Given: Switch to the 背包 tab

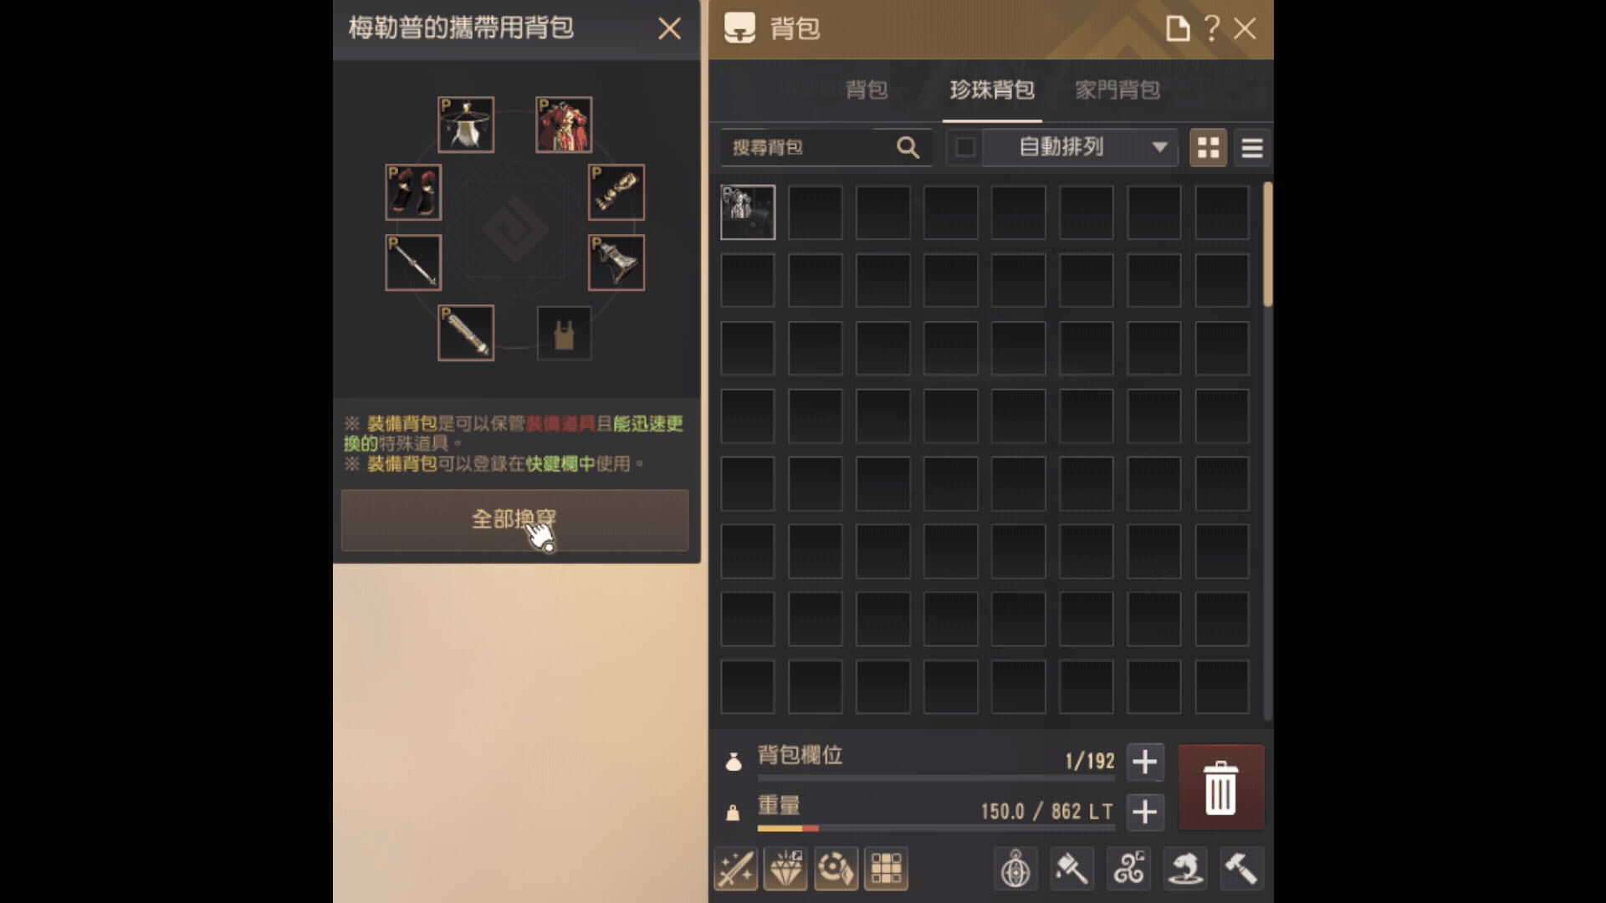Looking at the screenshot, I should [x=867, y=90].
